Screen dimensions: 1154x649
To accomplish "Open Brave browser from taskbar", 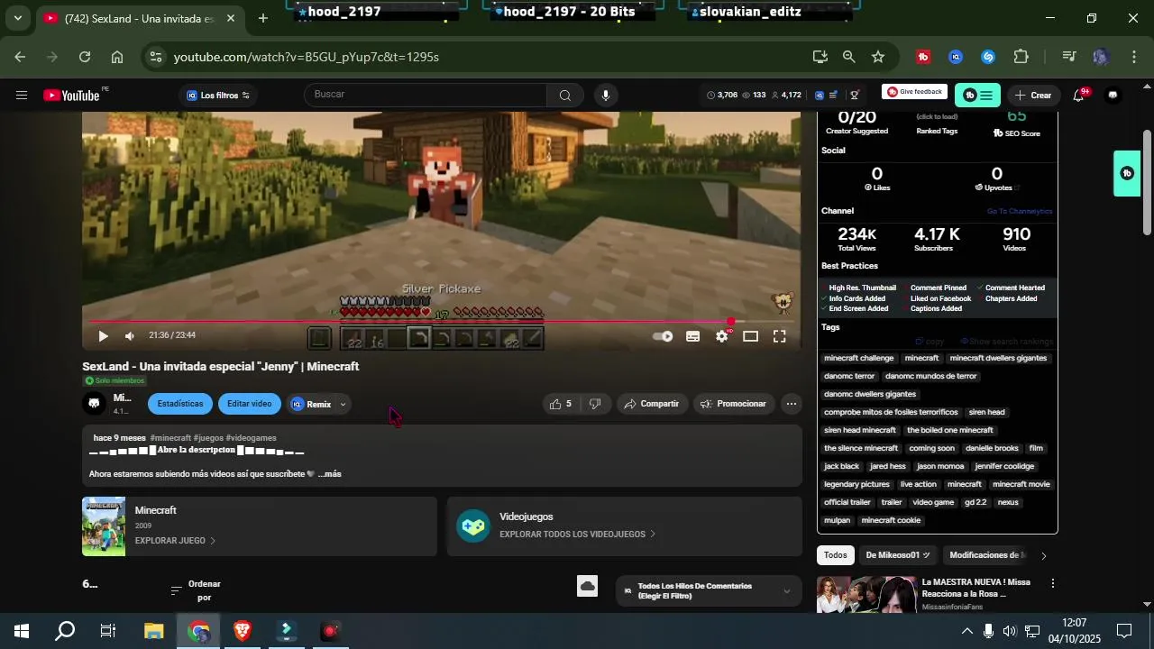I will pos(242,631).
